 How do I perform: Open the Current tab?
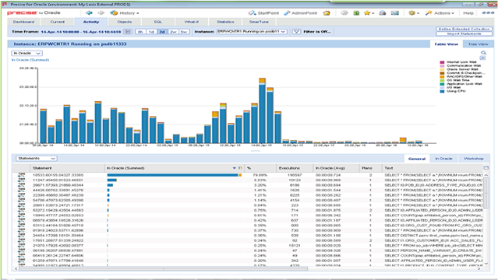(58, 22)
